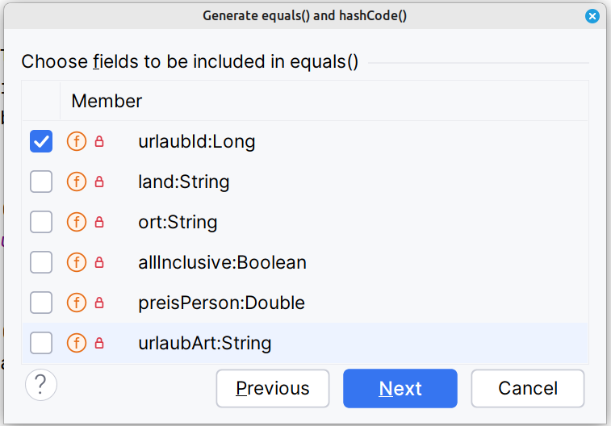Click the field icon beside ort:String
611x426 pixels.
point(76,223)
